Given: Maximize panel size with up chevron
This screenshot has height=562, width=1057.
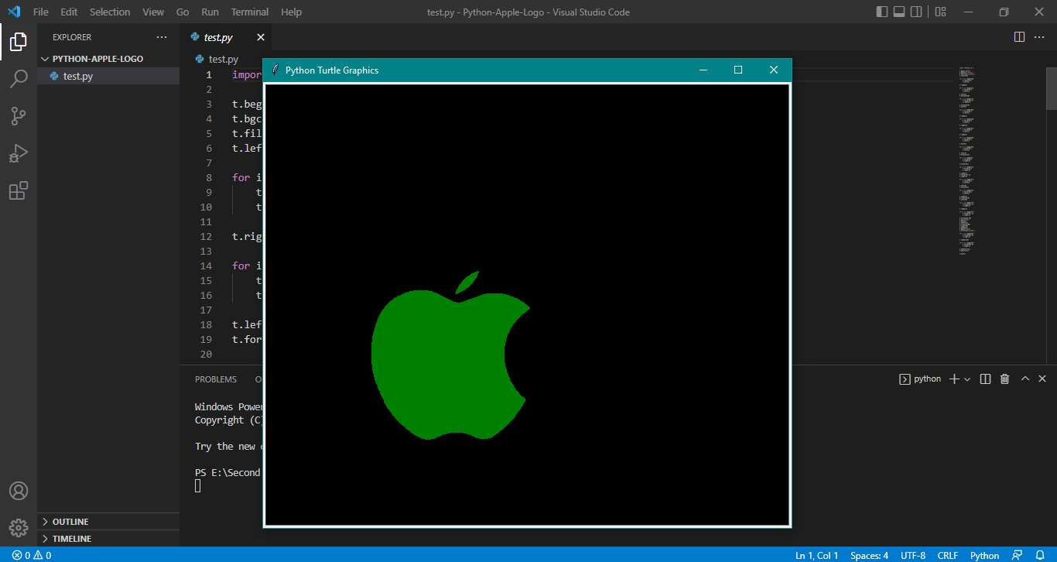Looking at the screenshot, I should (x=1025, y=379).
